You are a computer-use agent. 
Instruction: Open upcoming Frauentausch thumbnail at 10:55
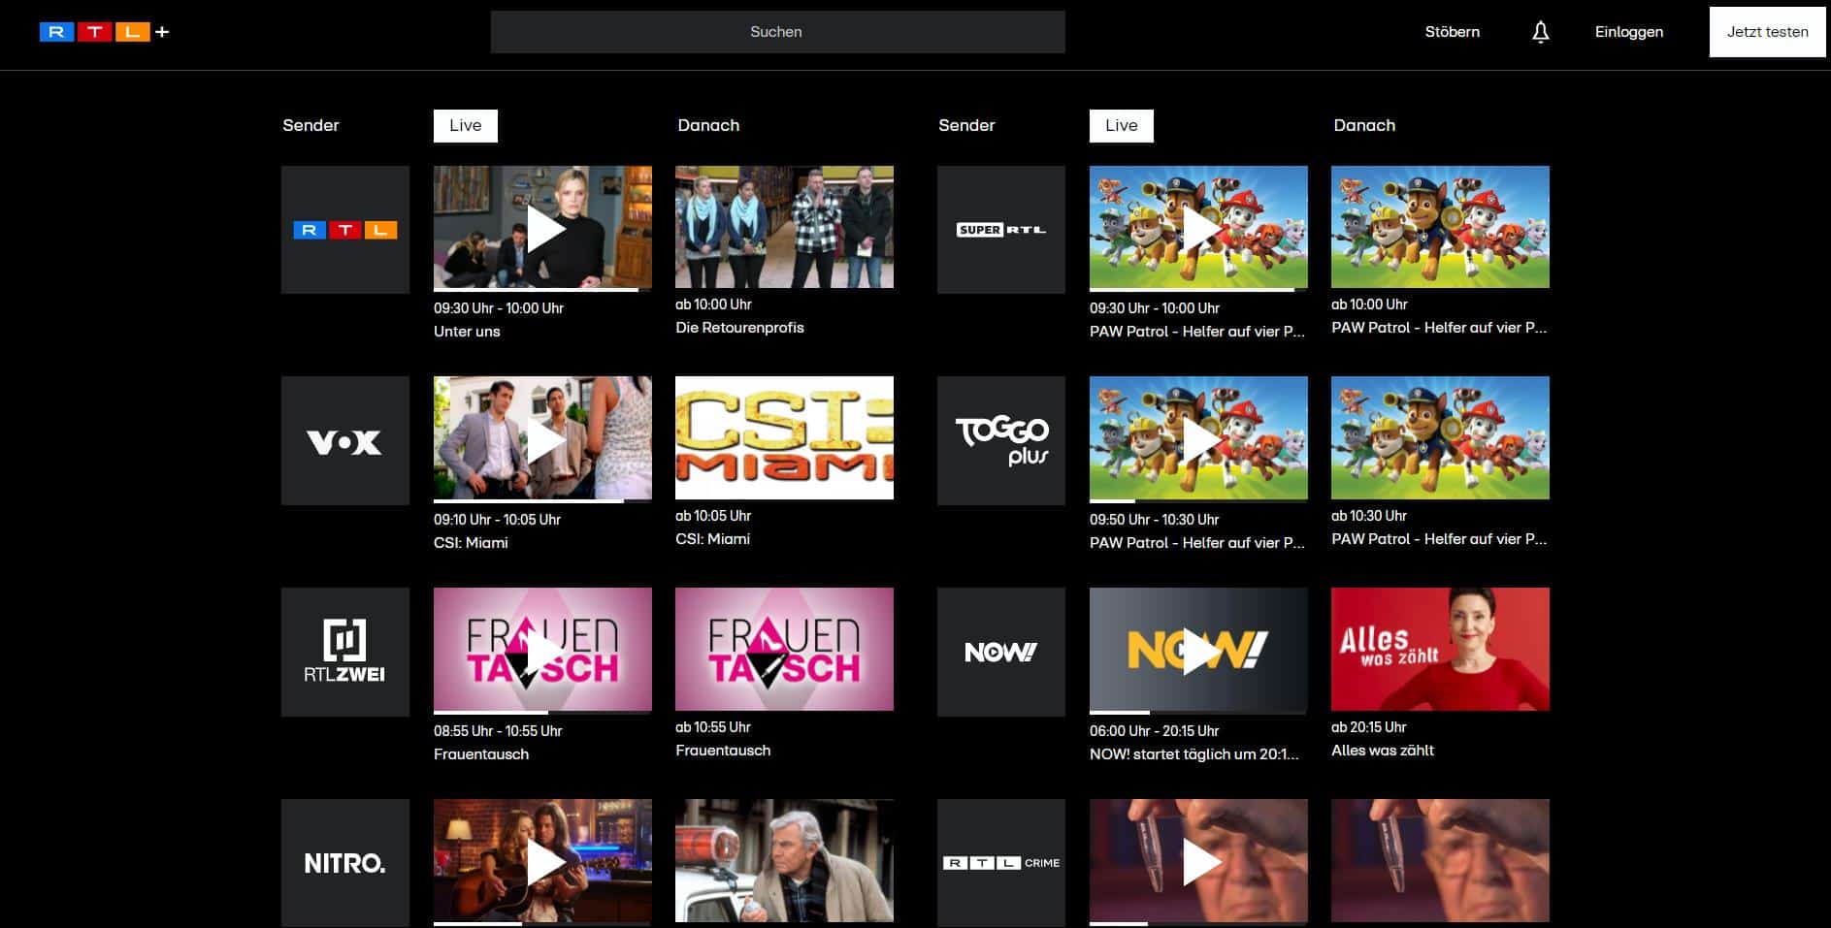pyautogui.click(x=784, y=650)
